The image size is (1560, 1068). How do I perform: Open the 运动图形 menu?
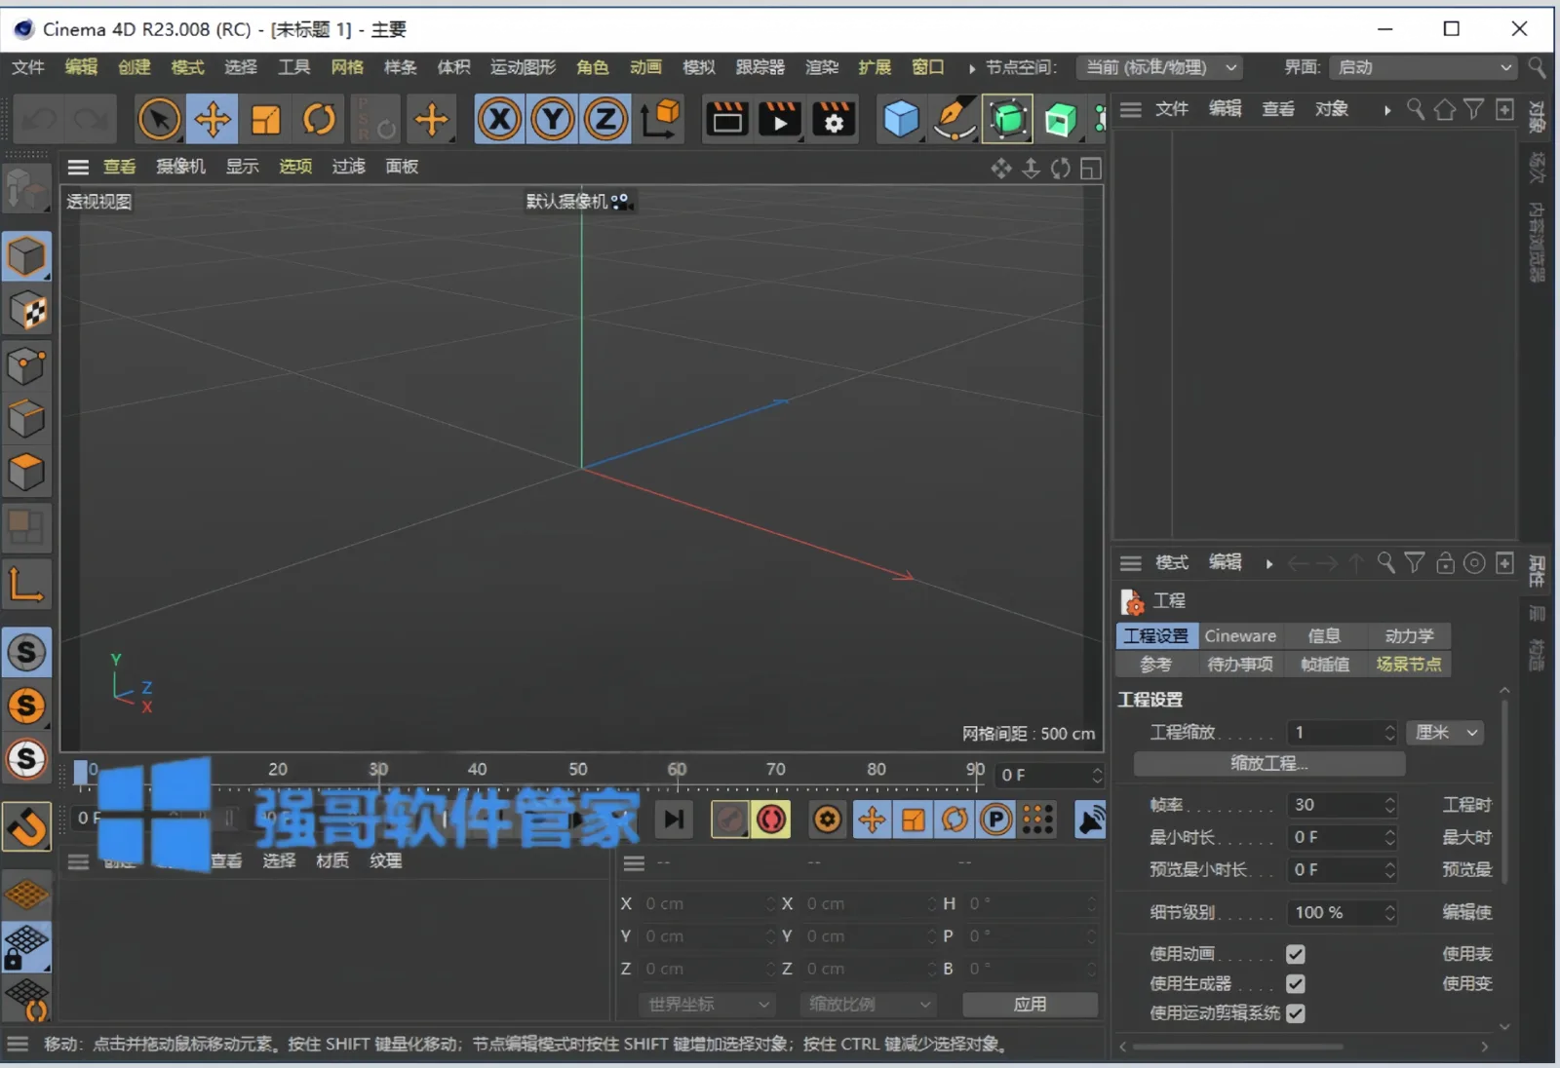coord(523,67)
